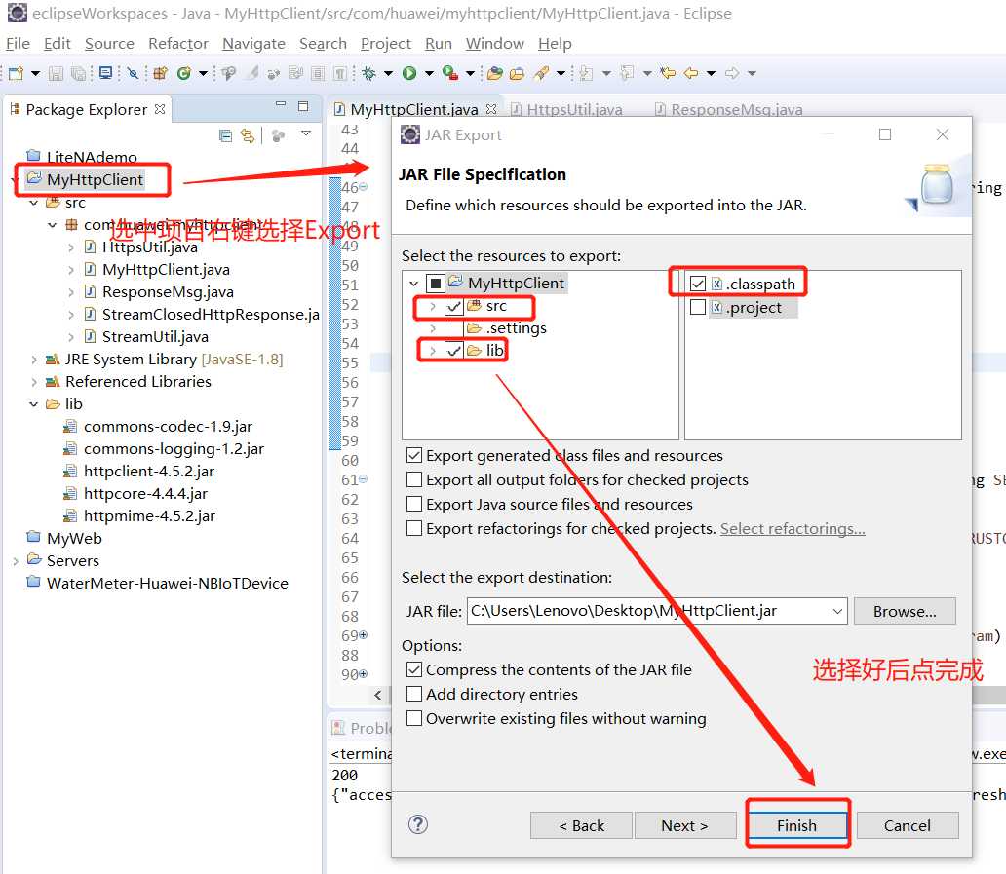Click the Last Edit Location icon
Screen dimensions: 1006x874
(668, 73)
